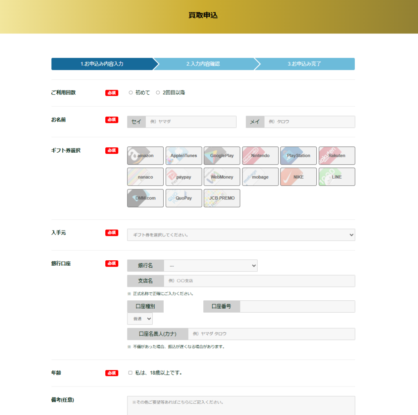Select the amazon gift card tile
The width and height of the screenshot is (418, 415).
click(x=145, y=155)
